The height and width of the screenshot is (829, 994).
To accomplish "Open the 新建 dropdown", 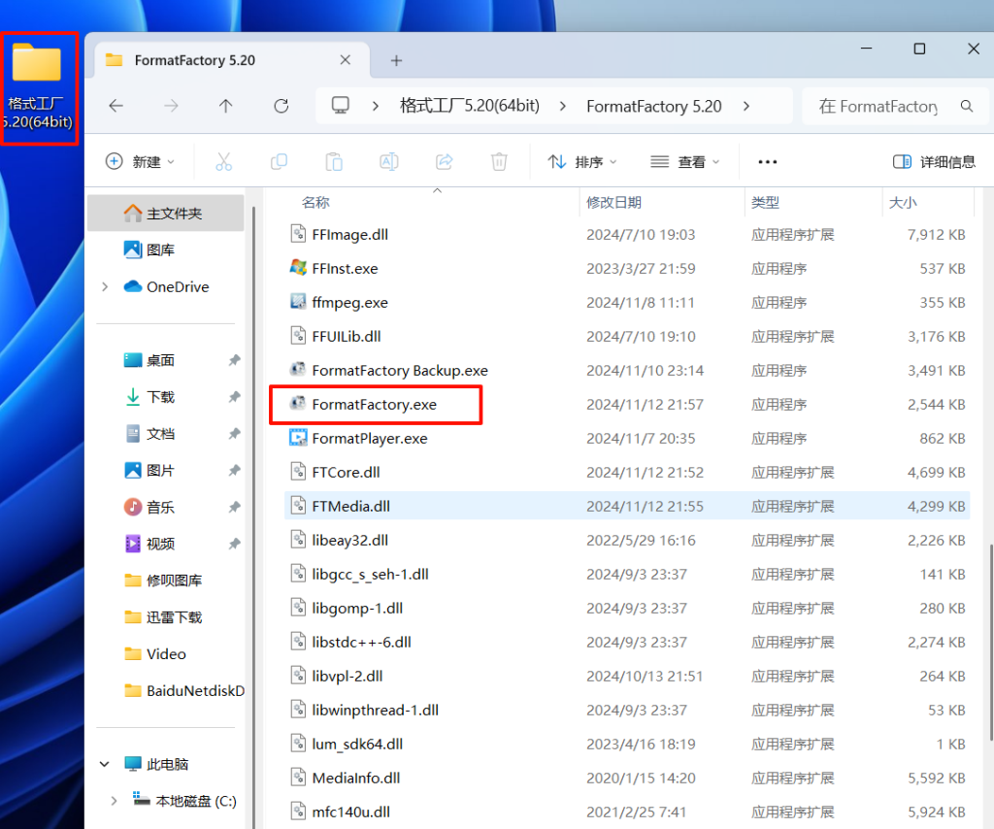I will (140, 161).
